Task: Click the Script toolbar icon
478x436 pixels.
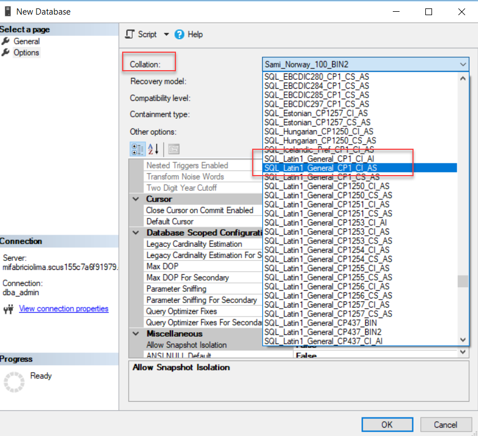Action: 130,34
